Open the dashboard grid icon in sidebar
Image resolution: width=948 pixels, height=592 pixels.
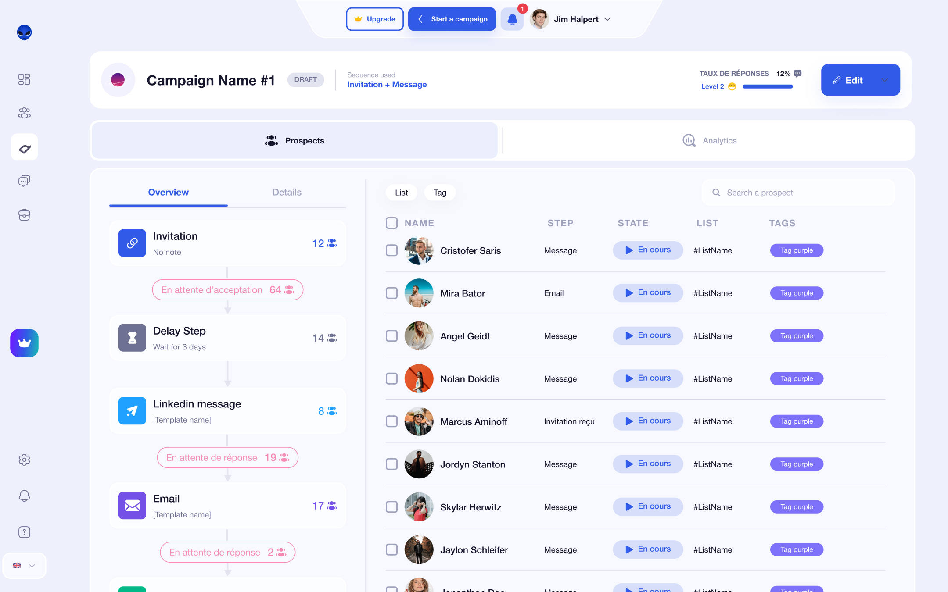24,79
